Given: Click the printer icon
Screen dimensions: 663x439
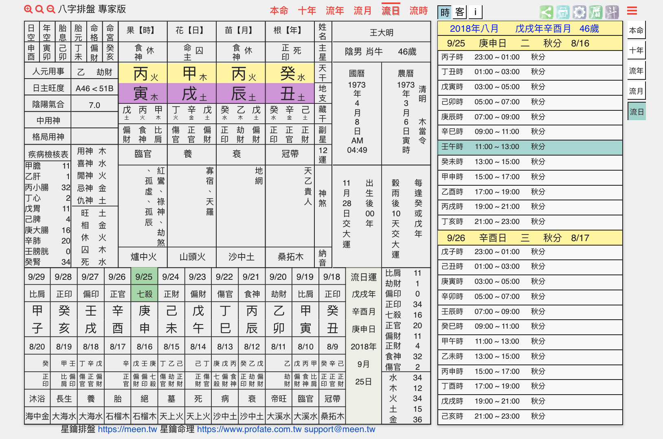Looking at the screenshot, I should (563, 12).
